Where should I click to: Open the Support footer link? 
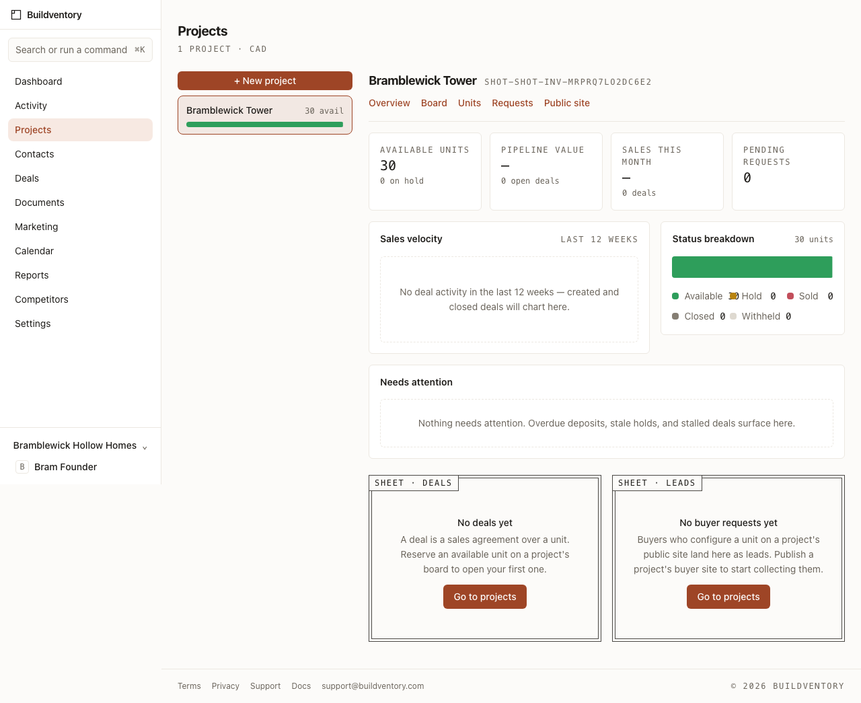pos(265,686)
